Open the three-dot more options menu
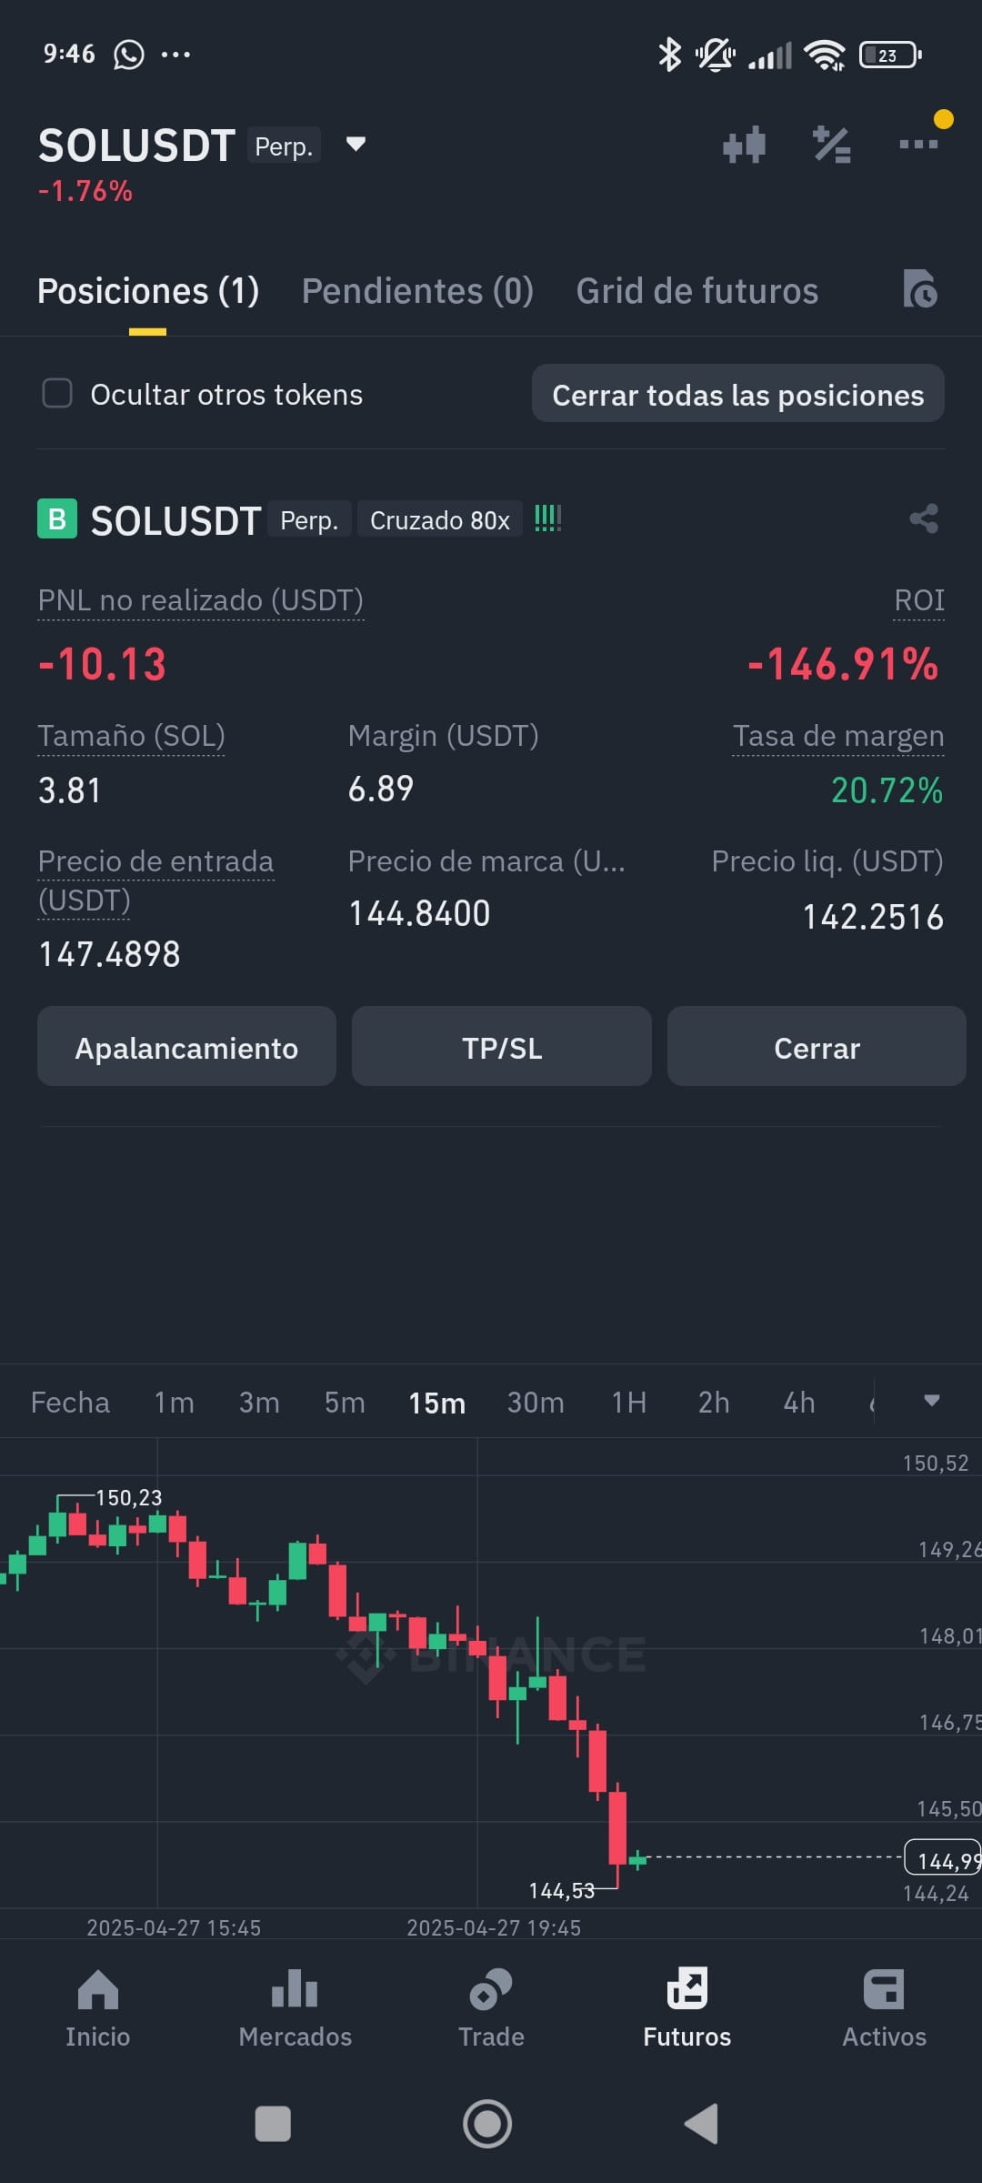The width and height of the screenshot is (982, 2183). (918, 144)
